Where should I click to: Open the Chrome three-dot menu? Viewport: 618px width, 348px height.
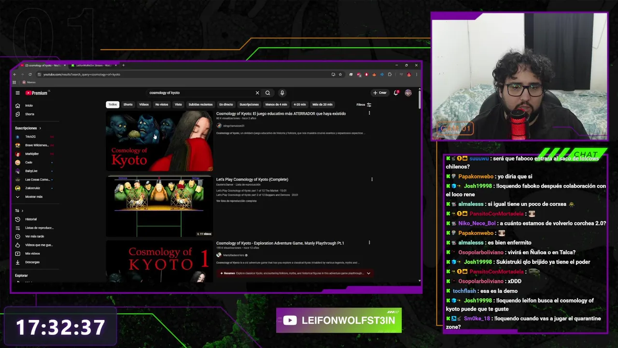coord(416,74)
